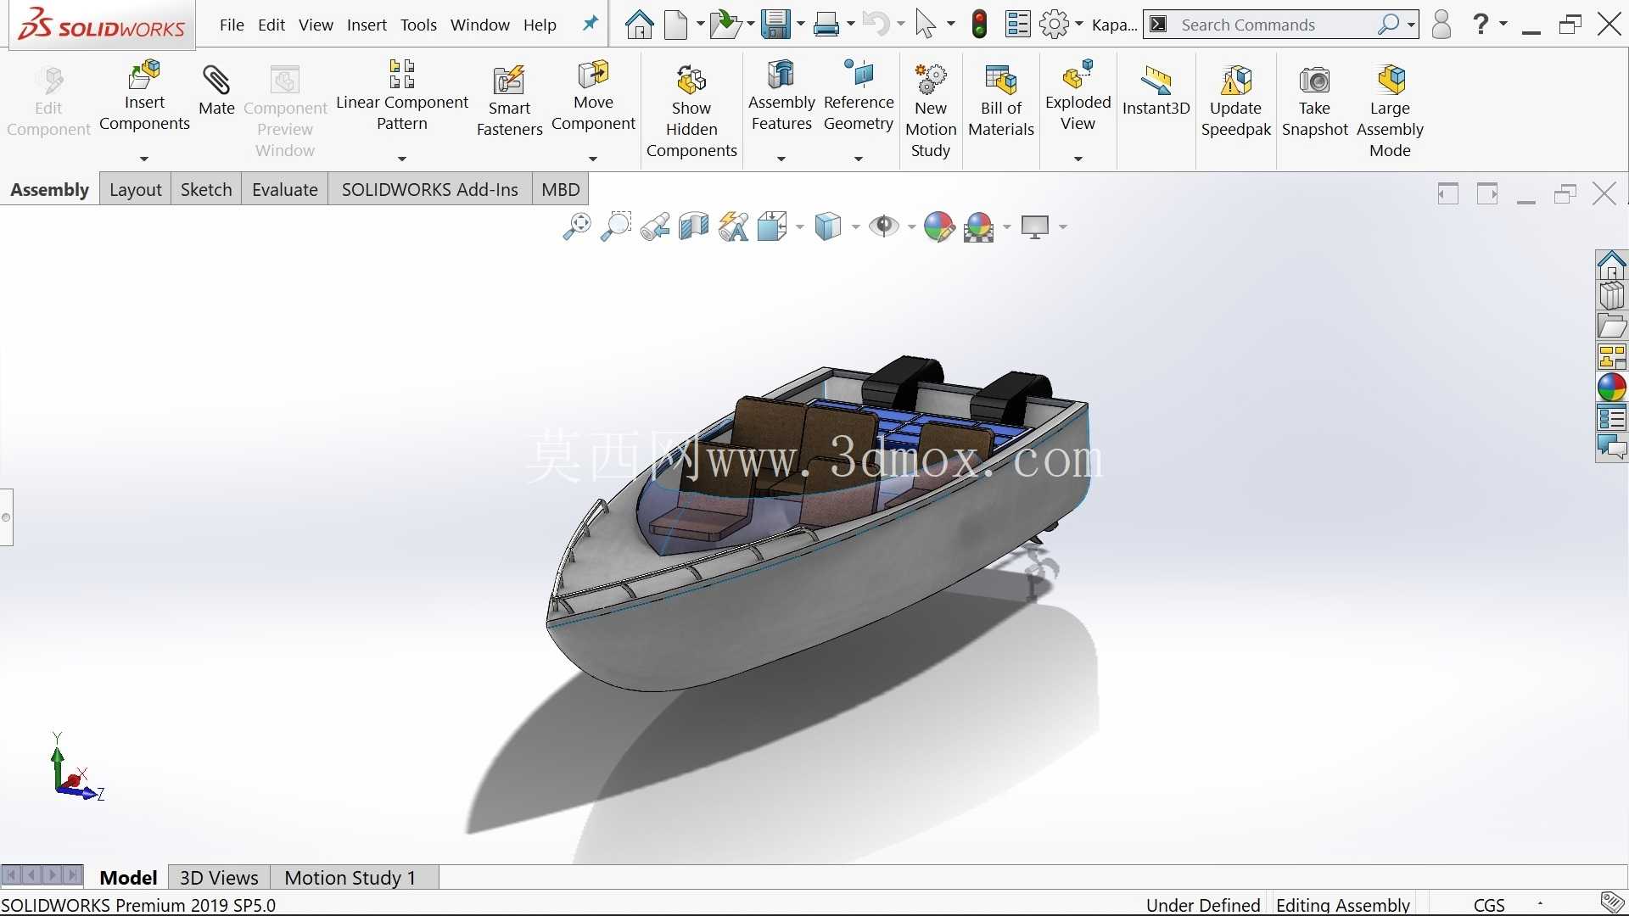Viewport: 1629px width, 916px height.
Task: Click Hide/Show Items eye icon
Action: (x=884, y=226)
